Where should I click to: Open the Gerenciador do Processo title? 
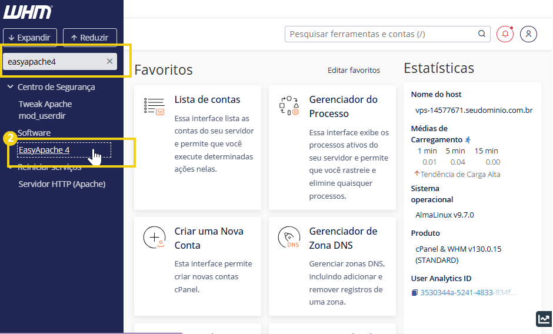(x=343, y=106)
